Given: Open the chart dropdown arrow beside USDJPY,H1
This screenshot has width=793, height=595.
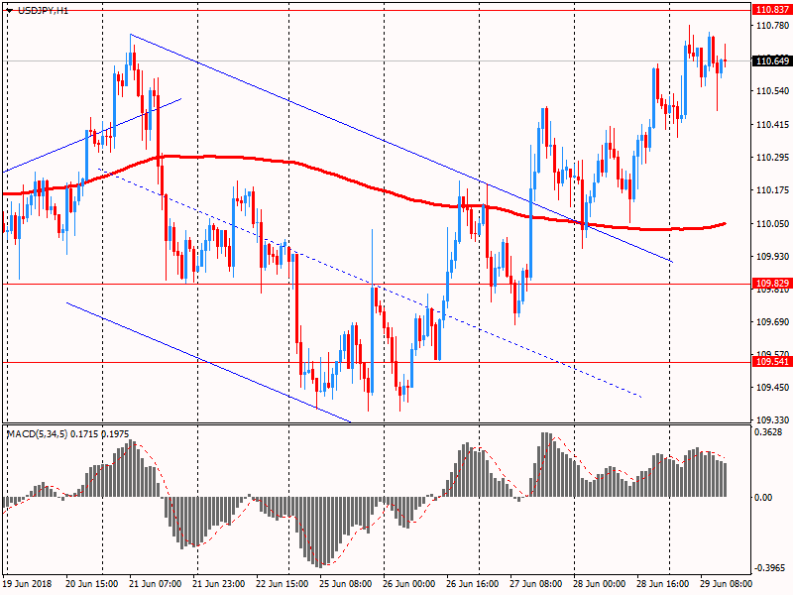Looking at the screenshot, I should click(10, 11).
